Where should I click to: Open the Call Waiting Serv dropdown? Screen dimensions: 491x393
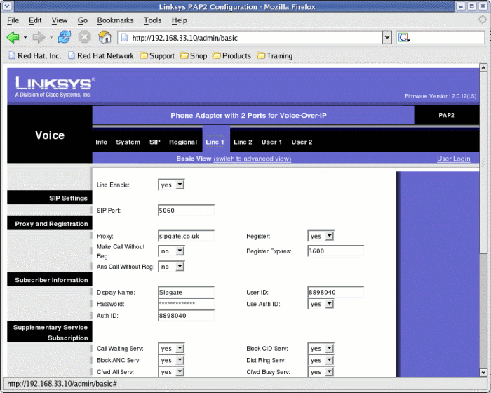(x=171, y=349)
